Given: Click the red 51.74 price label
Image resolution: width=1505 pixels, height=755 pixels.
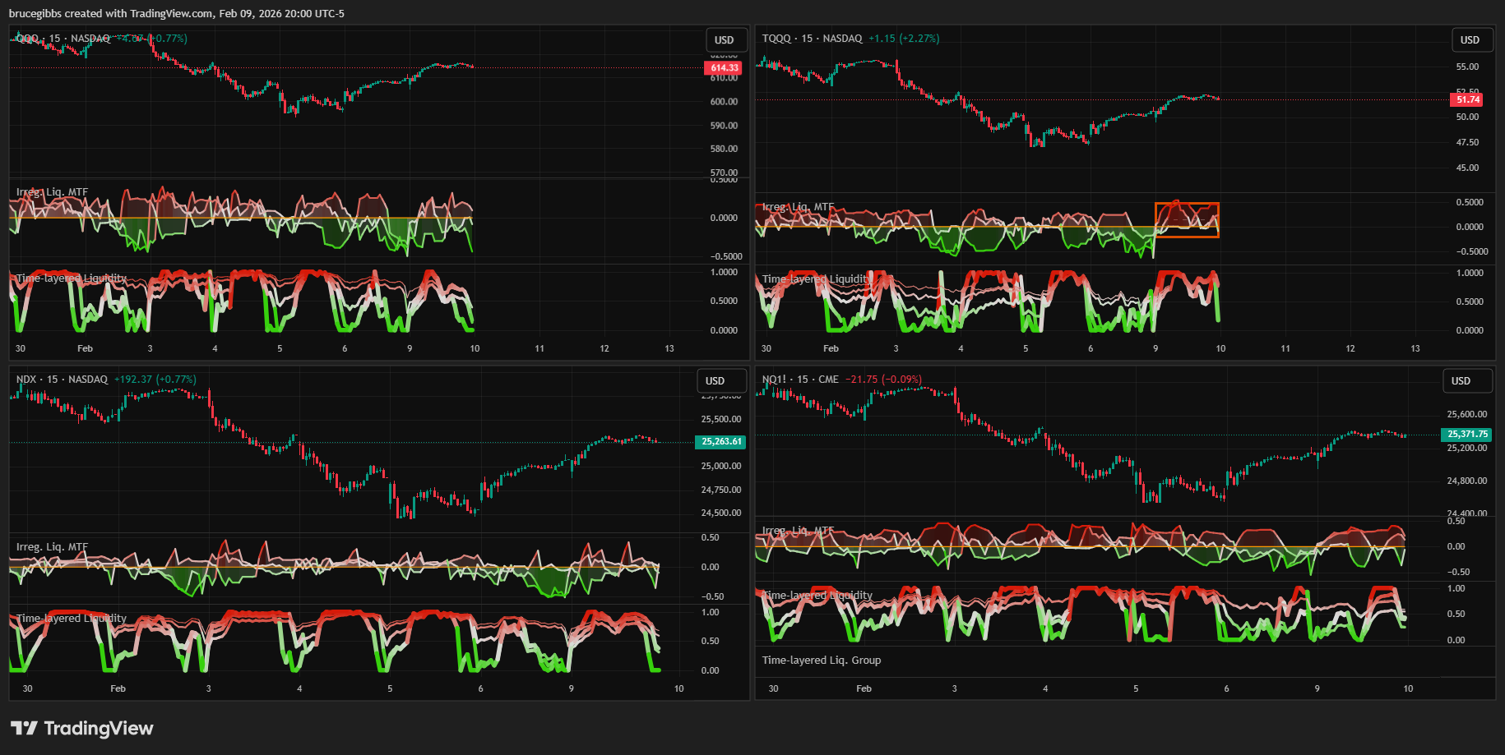Looking at the screenshot, I should [1468, 99].
